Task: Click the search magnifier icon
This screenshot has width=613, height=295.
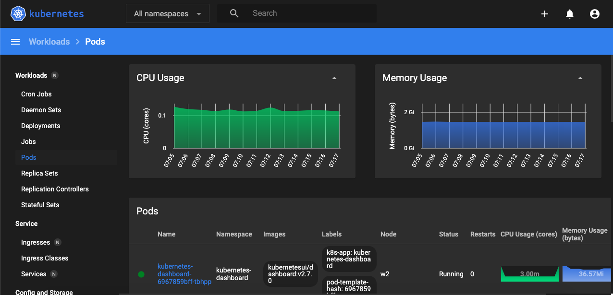Action: [x=234, y=13]
